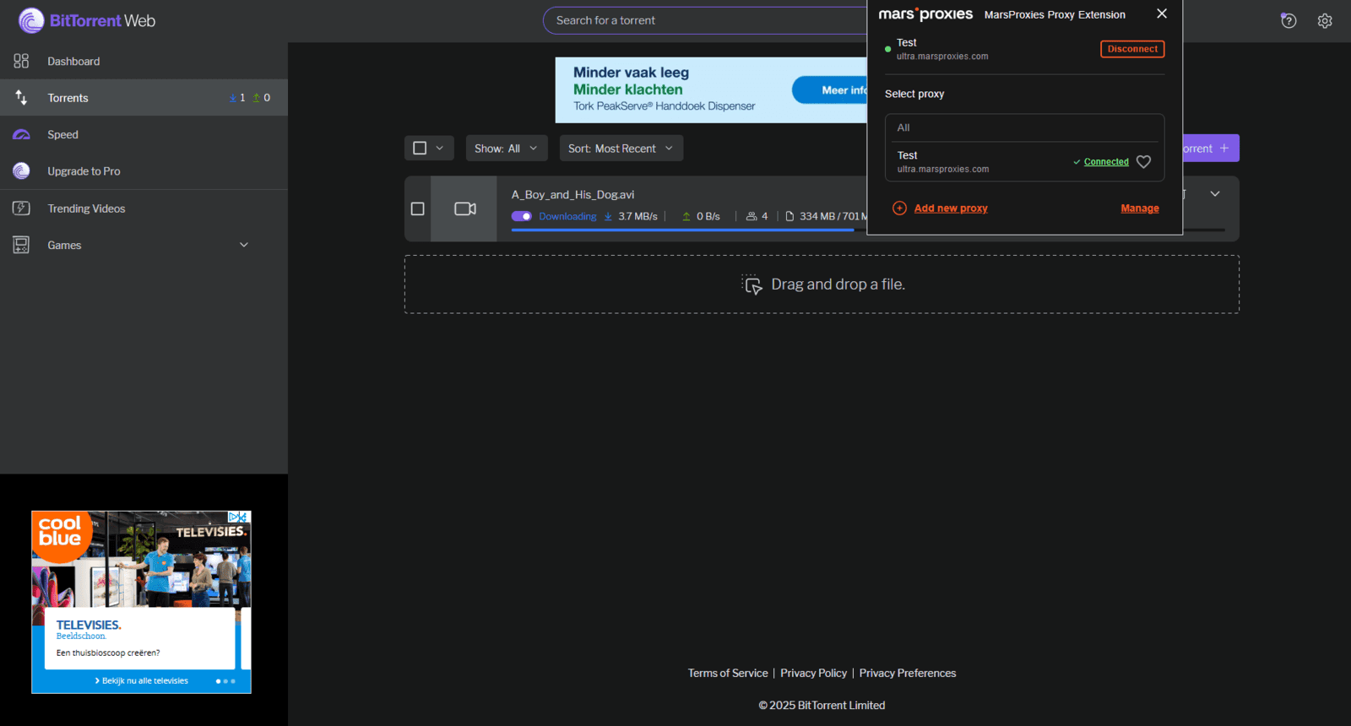Open the select-all dropdown arrow
The width and height of the screenshot is (1351, 726).
point(439,148)
